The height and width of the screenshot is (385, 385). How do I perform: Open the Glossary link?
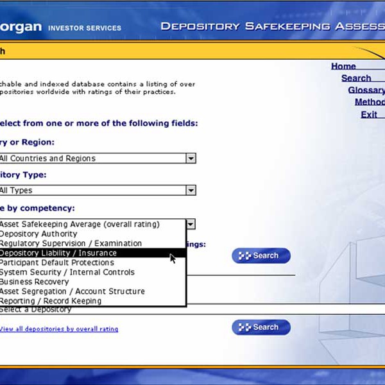(366, 90)
